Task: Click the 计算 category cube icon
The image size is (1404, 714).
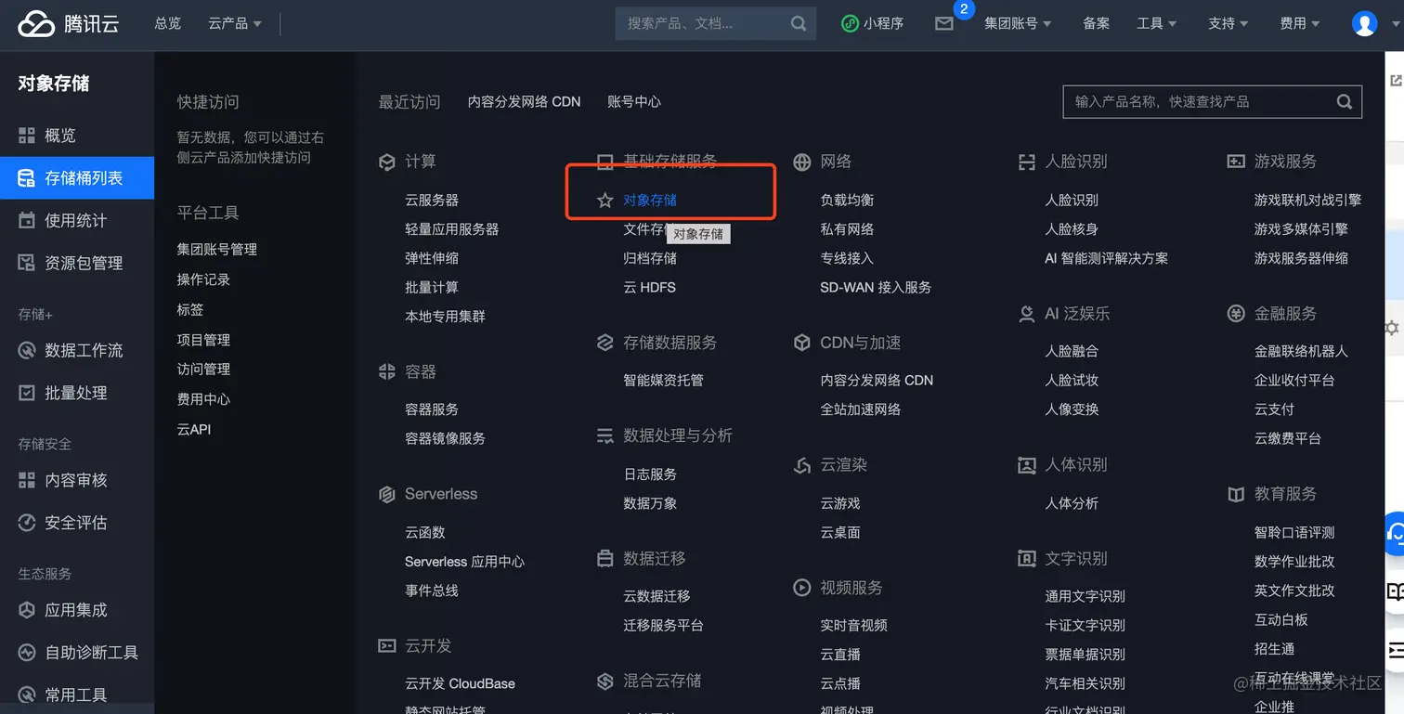Action: [x=387, y=162]
